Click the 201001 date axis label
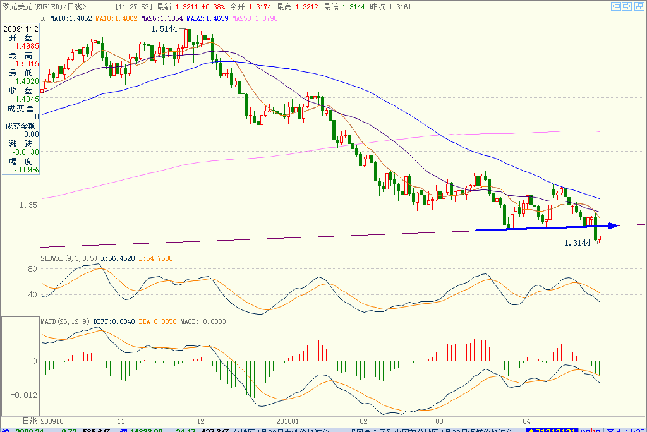 [x=287, y=421]
